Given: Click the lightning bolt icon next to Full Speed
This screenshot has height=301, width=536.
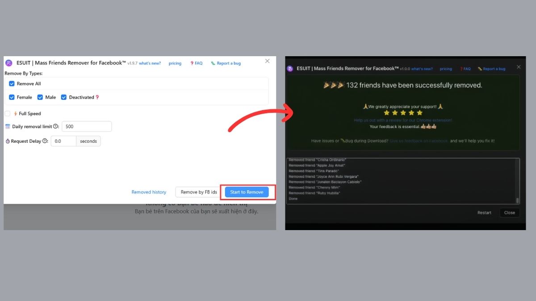Looking at the screenshot, I should pyautogui.click(x=16, y=114).
